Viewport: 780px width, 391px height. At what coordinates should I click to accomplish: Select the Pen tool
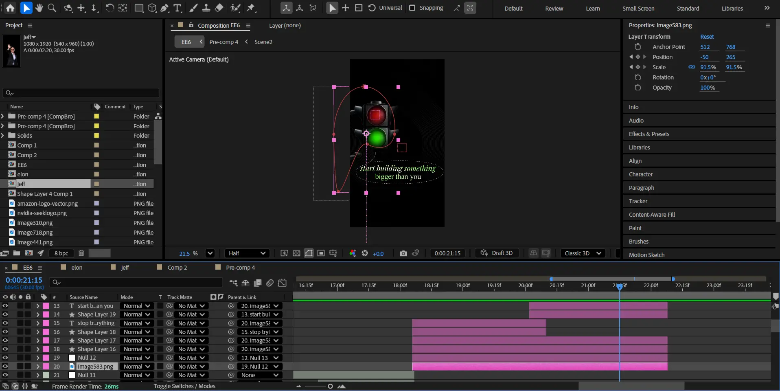coord(164,8)
